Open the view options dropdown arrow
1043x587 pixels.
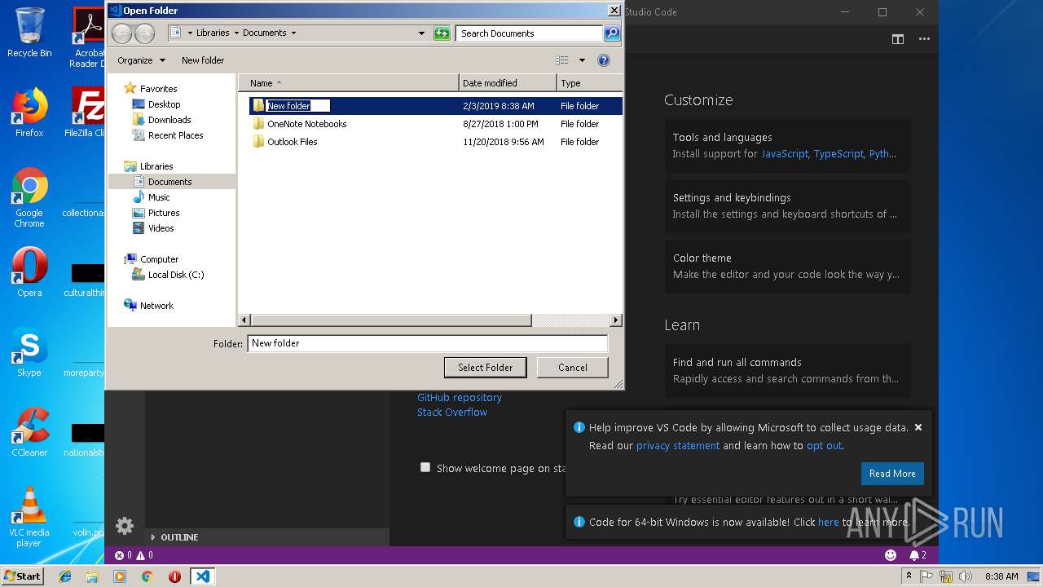(x=582, y=60)
